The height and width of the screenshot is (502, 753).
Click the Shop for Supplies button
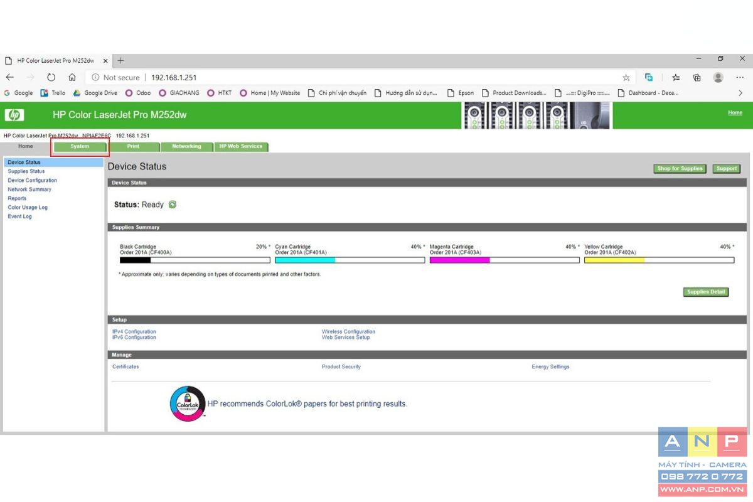pos(680,169)
